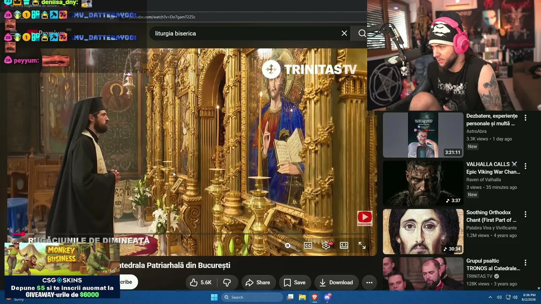Click the '1.2M views · 4 years ago' text
This screenshot has height=304, width=541.
[x=492, y=236]
